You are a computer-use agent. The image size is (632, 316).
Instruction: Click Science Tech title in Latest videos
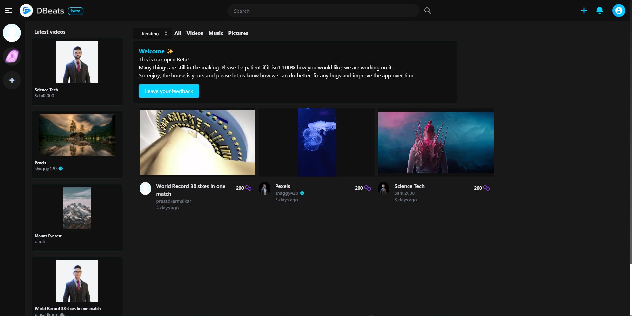click(46, 90)
